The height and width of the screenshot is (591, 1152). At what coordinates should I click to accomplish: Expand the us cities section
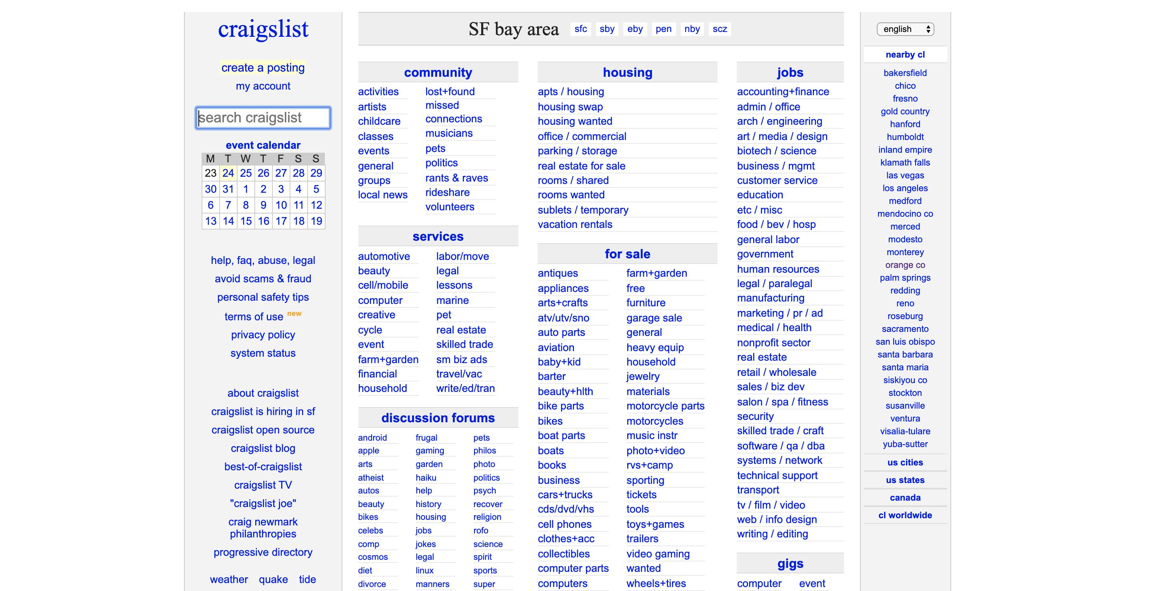point(905,462)
